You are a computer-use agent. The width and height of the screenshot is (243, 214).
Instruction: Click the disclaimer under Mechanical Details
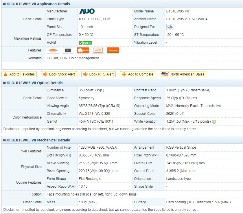[101, 210]
